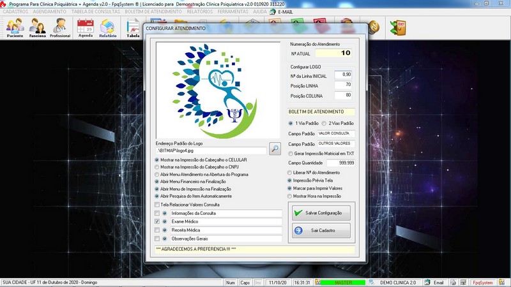Open the Agenda calendar icon
Screen dimensions: 511x287
click(x=86, y=27)
